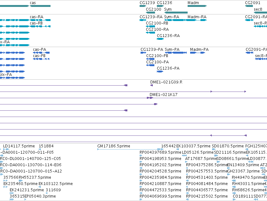Click the EP05040.3prime EST

(25, 199)
